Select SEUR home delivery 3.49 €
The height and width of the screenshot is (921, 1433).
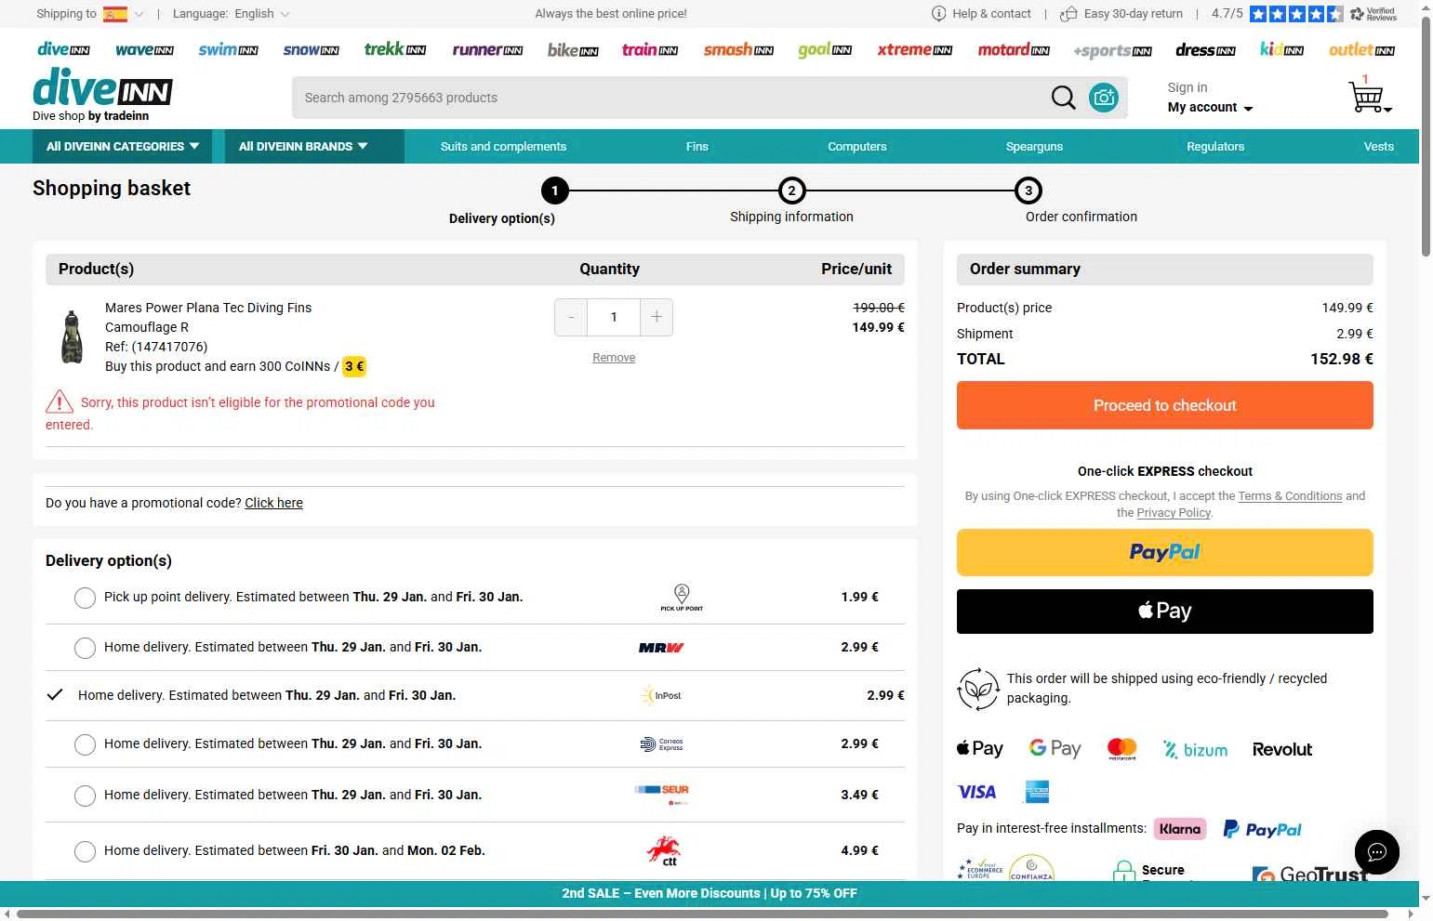point(85,796)
